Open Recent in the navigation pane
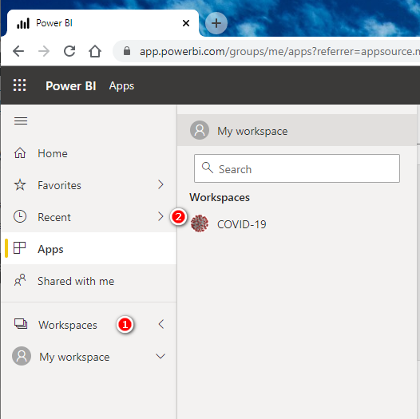Viewport: 420px width, 419px height. click(x=89, y=216)
